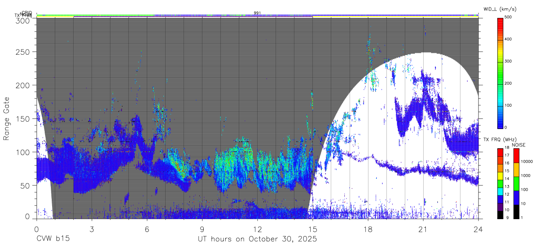538x248 pixels.
Task: Click the WID spectral width color bar
Action: (x=500, y=73)
